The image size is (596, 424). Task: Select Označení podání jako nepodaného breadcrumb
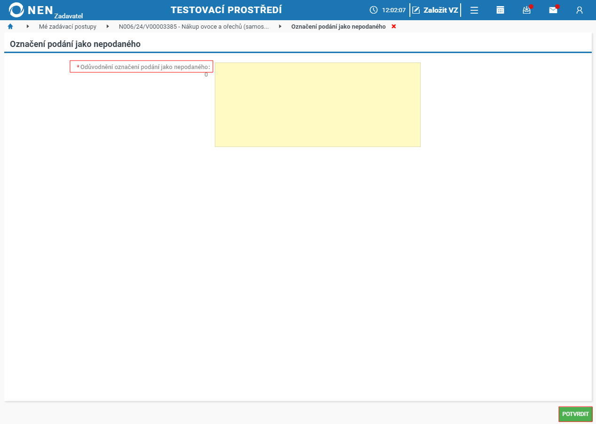point(338,26)
